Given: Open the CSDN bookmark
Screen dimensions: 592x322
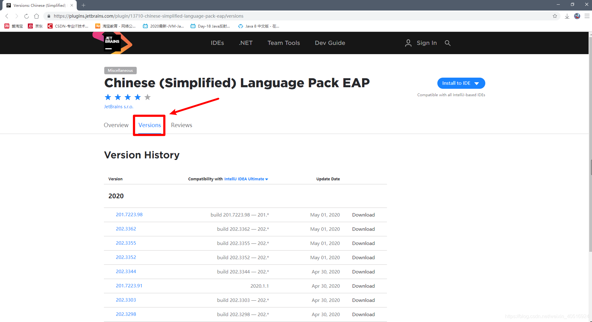Looking at the screenshot, I should (68, 26).
